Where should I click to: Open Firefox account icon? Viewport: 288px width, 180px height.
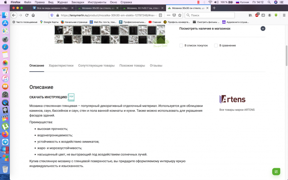coord(269,15)
